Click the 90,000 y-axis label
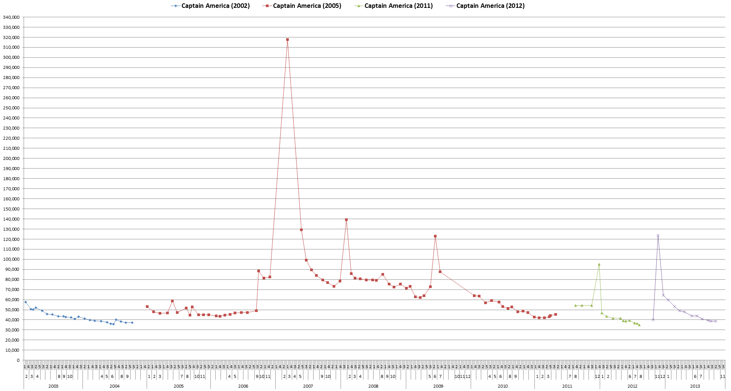This screenshot has height=391, width=731. click(12, 269)
